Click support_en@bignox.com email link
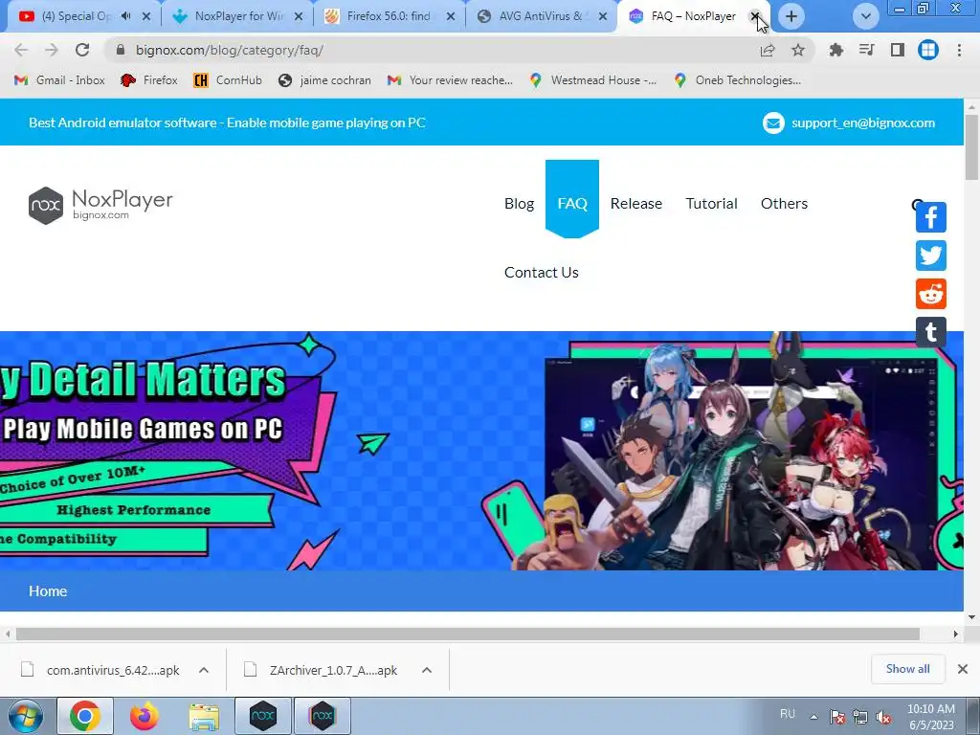Screen dimensions: 980x735 point(863,123)
